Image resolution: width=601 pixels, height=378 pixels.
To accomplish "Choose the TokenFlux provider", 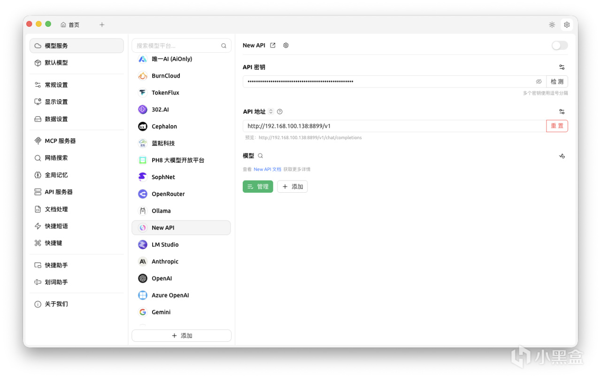I will (181, 93).
